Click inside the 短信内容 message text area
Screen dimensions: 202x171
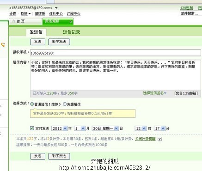tap(116, 75)
